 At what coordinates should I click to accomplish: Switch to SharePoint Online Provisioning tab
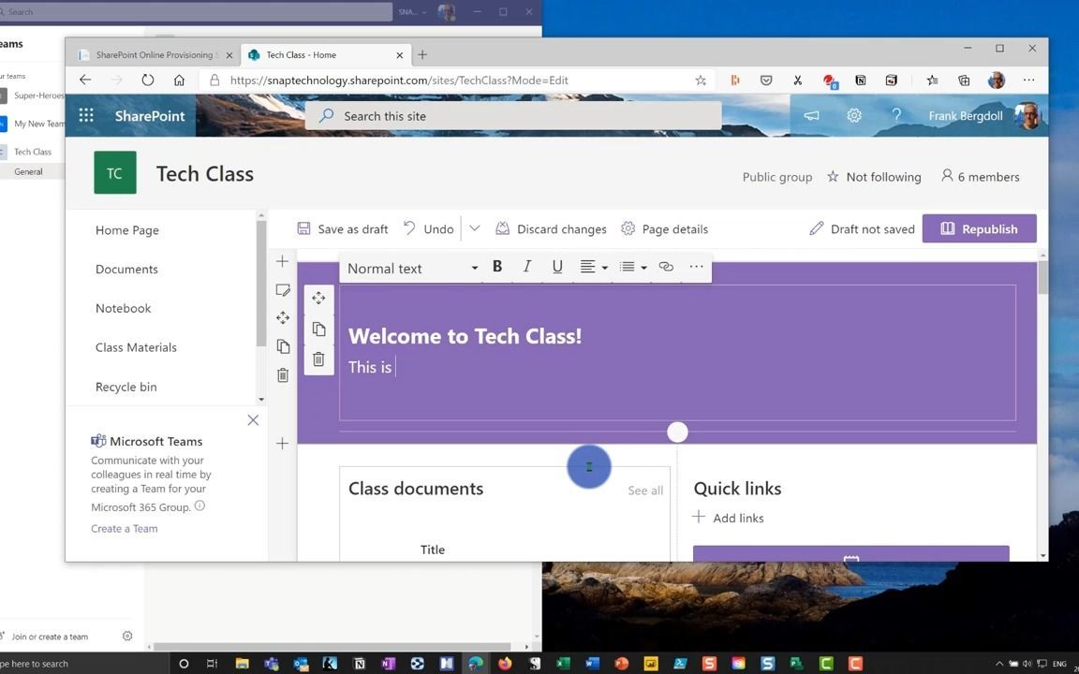pyautogui.click(x=156, y=55)
